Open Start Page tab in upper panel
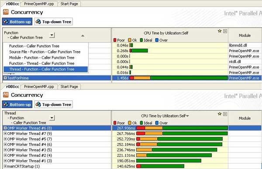The image size is (262, 169). (x=69, y=4)
